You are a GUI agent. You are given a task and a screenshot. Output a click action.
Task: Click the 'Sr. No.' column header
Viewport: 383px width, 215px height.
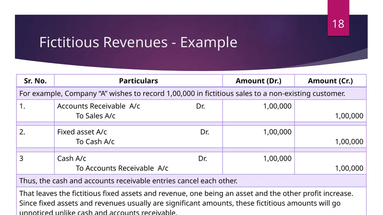point(36,81)
